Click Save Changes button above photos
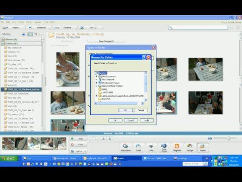The image size is (242, 182). (106, 41)
